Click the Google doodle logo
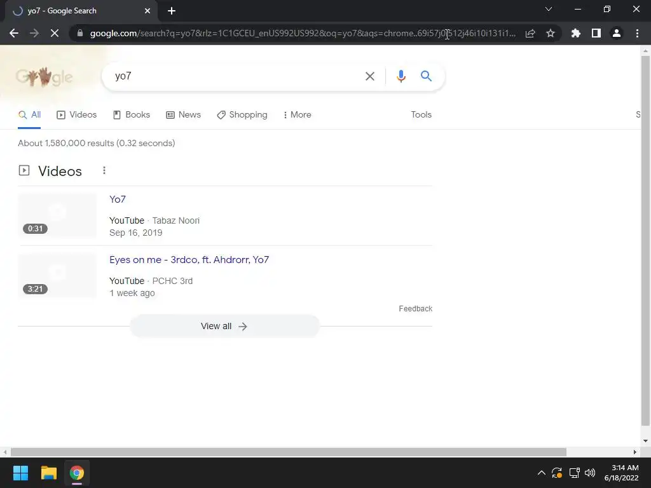The image size is (651, 488). 45,77
